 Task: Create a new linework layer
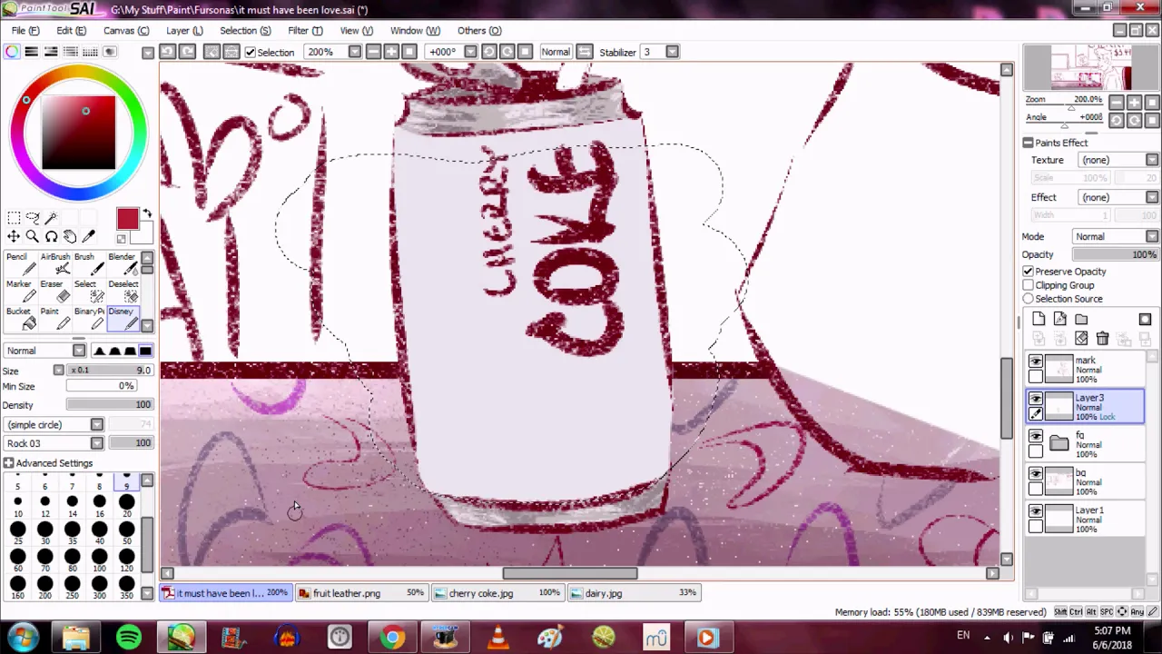click(1059, 319)
